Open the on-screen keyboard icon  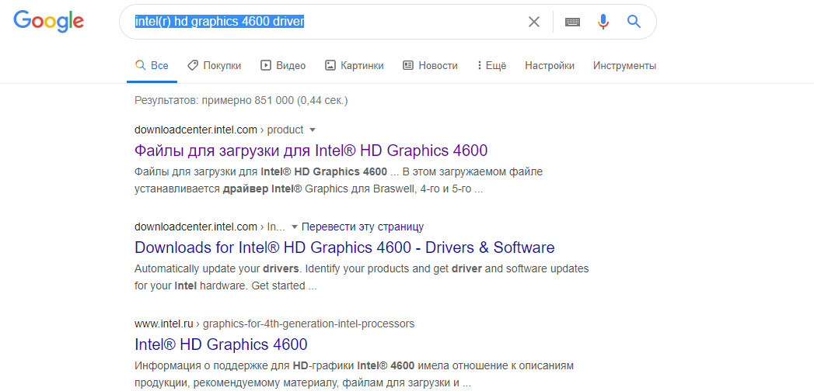pyautogui.click(x=573, y=22)
